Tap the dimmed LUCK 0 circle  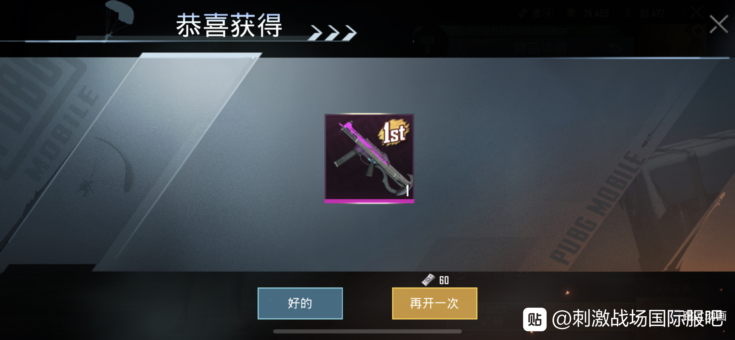pyautogui.click(x=427, y=44)
